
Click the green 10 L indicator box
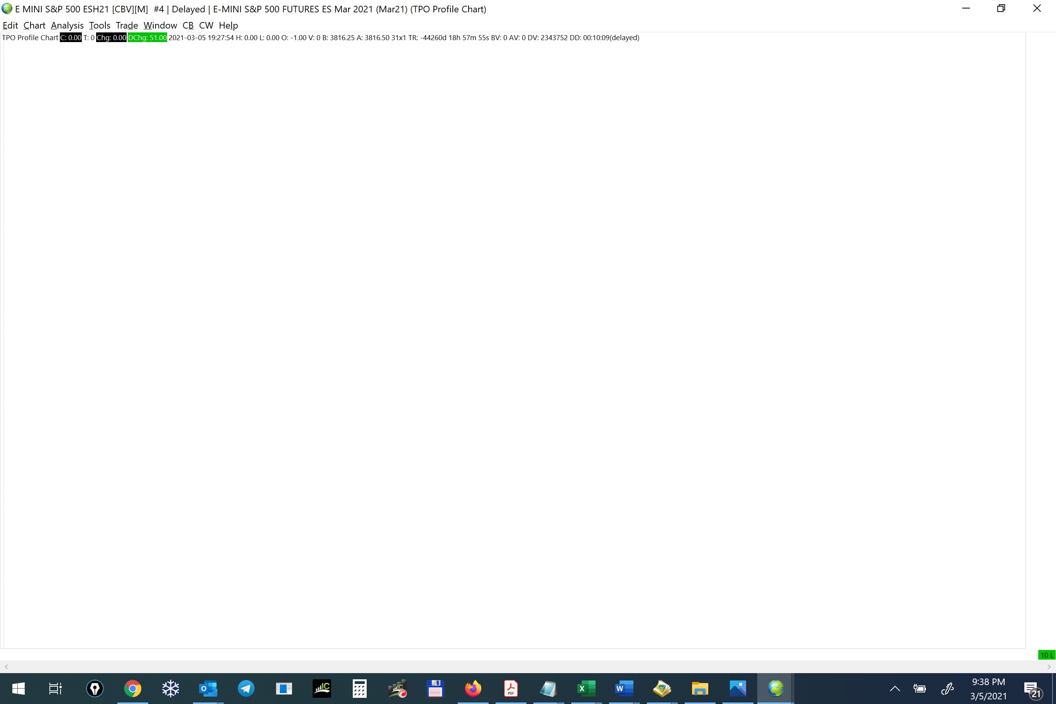click(x=1047, y=655)
